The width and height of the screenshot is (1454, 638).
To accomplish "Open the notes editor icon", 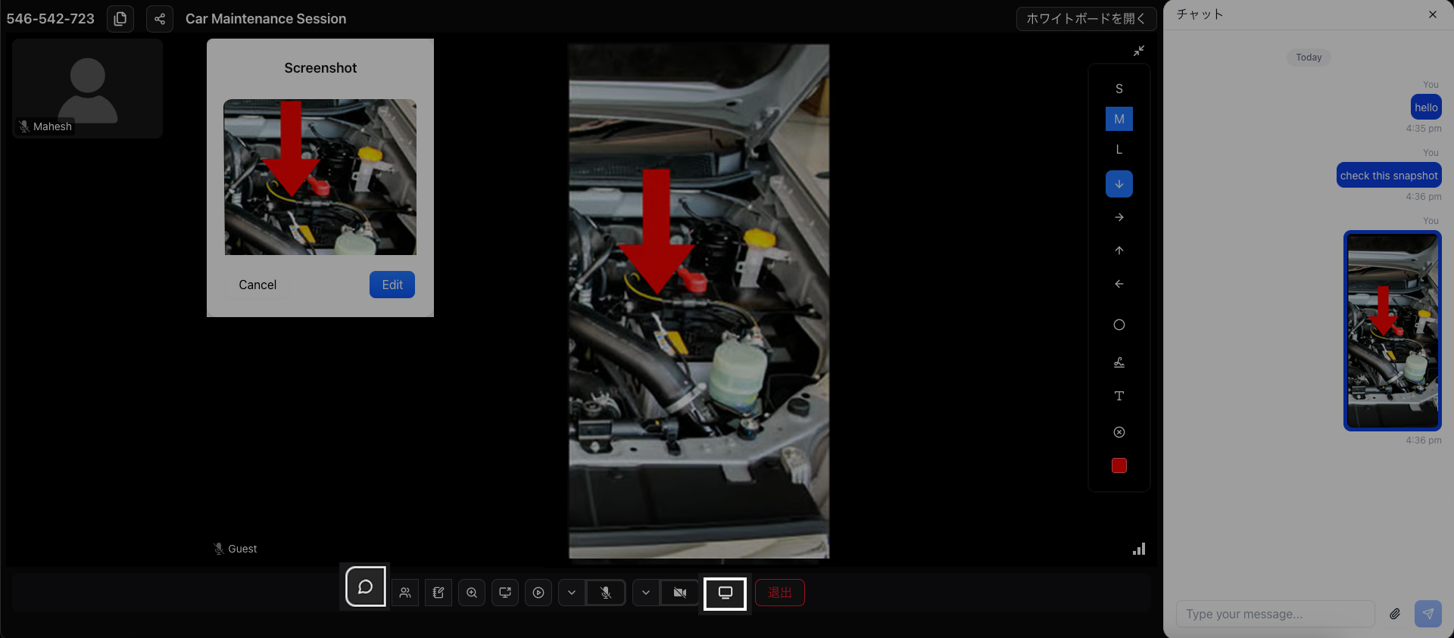I will [x=438, y=593].
